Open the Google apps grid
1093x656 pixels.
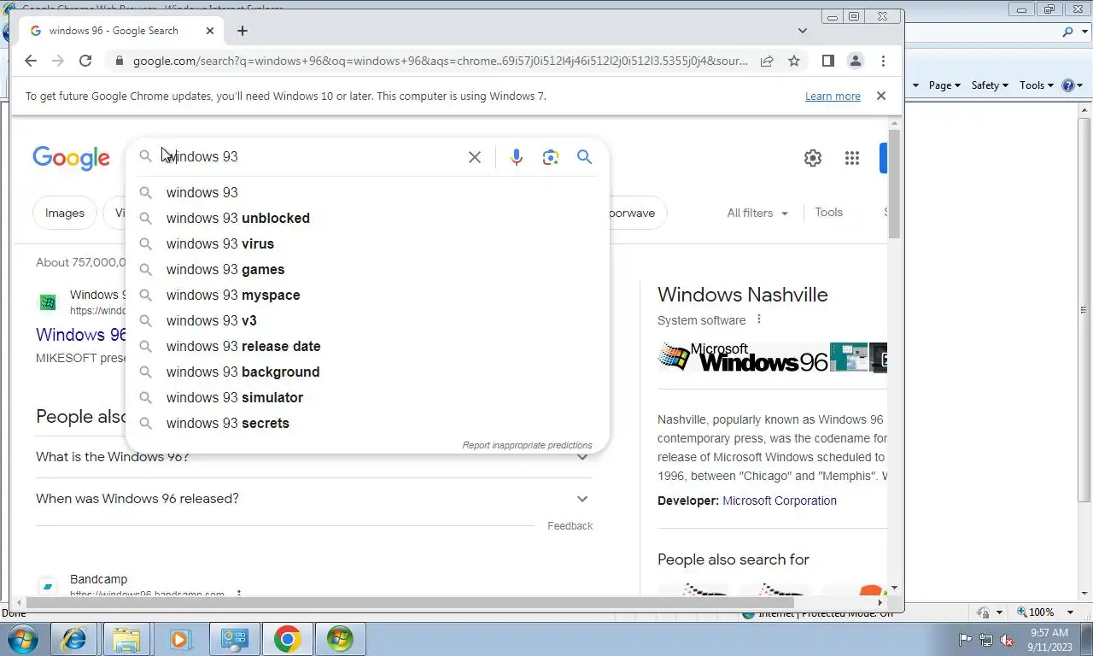coord(851,158)
